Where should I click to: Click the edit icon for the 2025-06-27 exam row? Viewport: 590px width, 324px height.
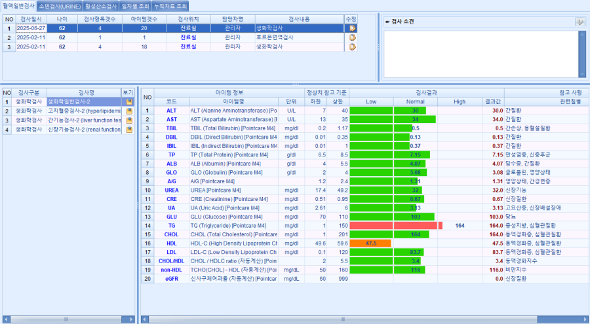click(x=352, y=29)
